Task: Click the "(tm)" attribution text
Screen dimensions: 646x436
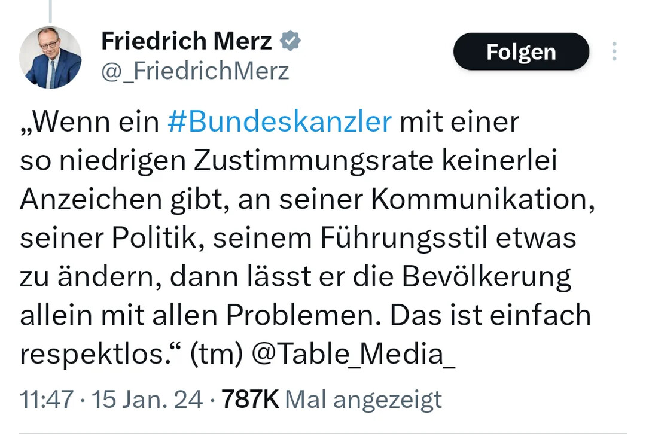Action: tap(215, 355)
